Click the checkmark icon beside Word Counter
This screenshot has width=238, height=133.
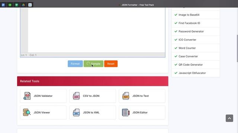[176, 48]
